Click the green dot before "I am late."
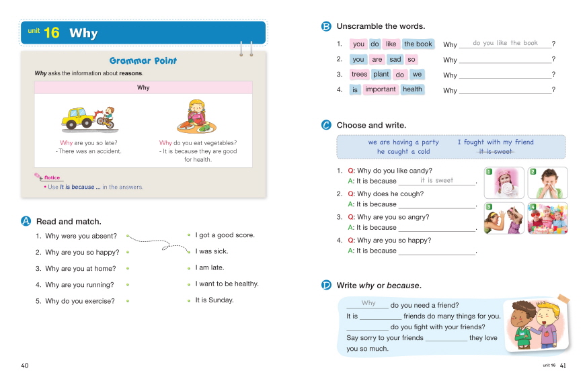Image resolution: width=587 pixels, height=383 pixels. point(188,268)
